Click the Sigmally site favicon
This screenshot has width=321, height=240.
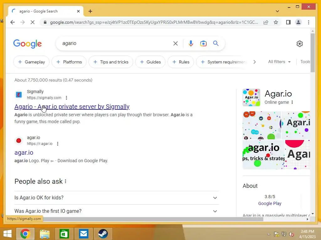(x=19, y=95)
